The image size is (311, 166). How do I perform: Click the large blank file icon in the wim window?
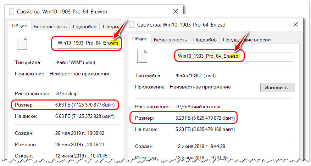tap(22, 43)
